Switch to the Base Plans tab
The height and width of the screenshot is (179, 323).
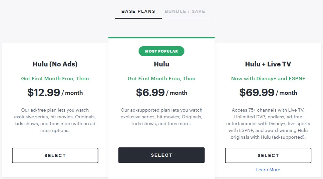(x=138, y=11)
